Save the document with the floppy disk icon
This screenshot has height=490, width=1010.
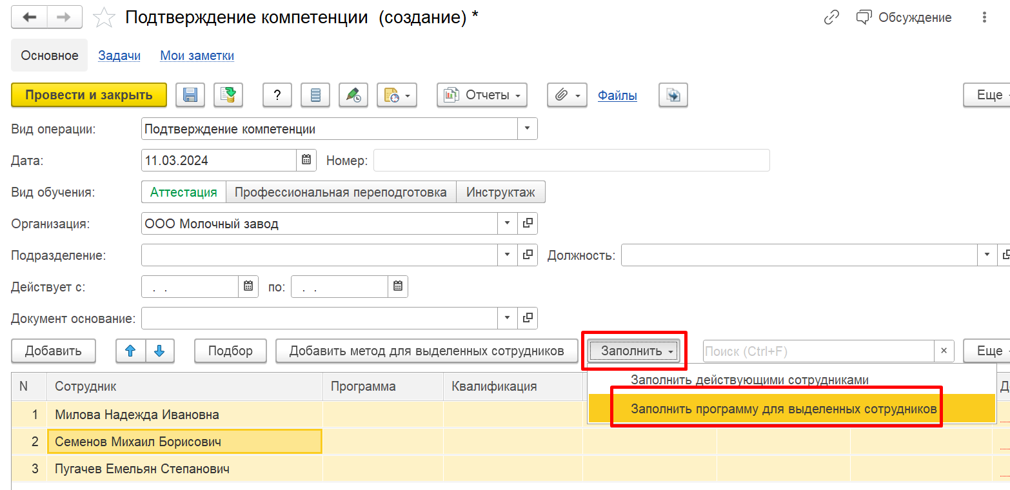(190, 95)
